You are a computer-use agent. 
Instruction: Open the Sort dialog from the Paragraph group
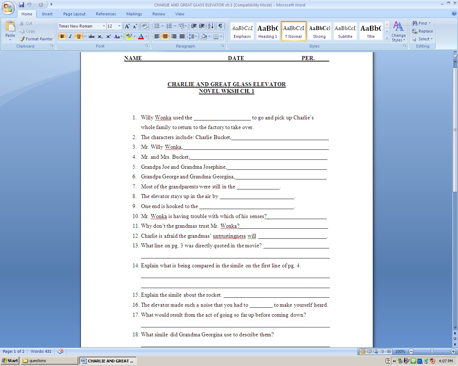tap(210, 26)
